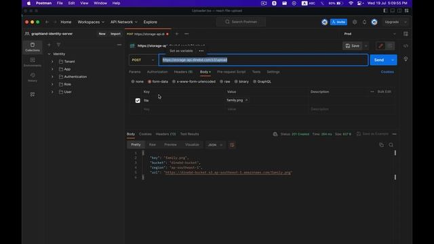Click the Save button

pyautogui.click(x=353, y=46)
